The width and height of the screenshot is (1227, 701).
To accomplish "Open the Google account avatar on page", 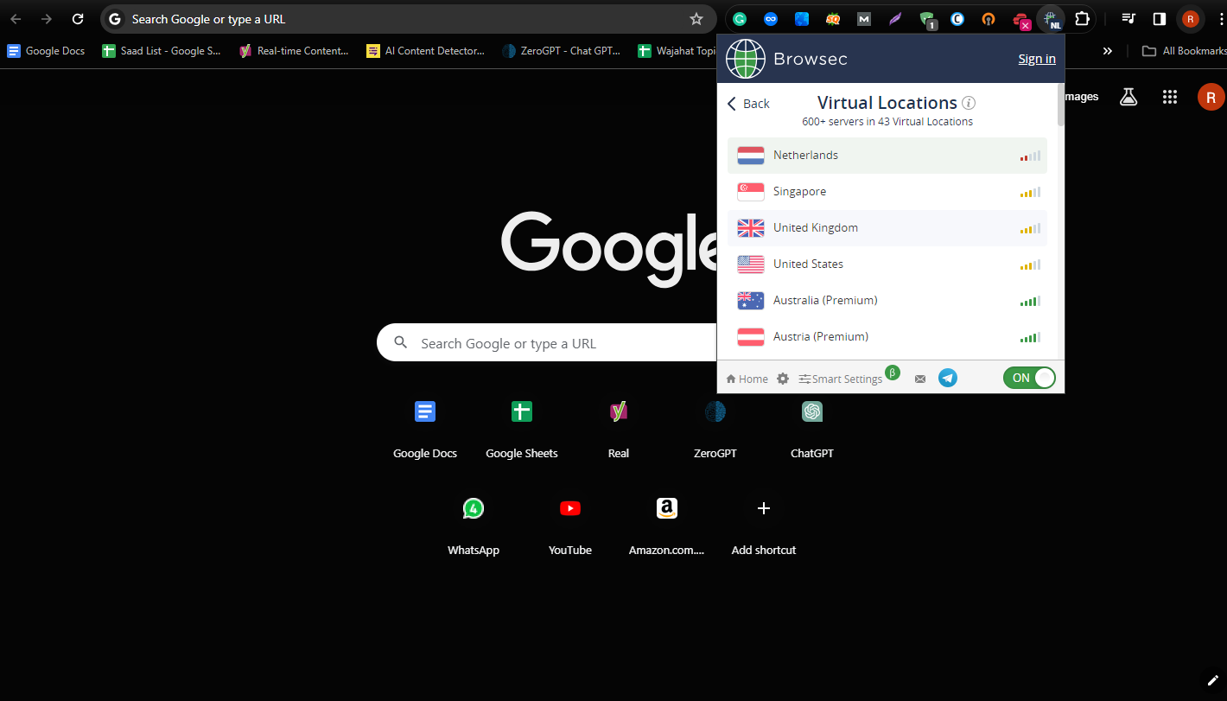I will [x=1211, y=97].
